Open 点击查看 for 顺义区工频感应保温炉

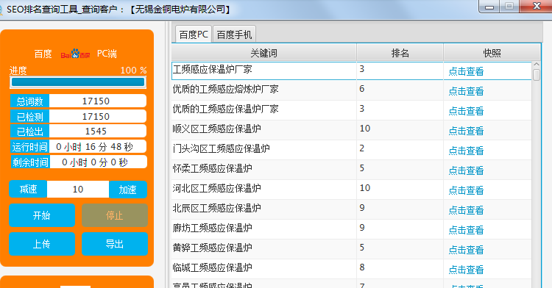pyautogui.click(x=466, y=131)
